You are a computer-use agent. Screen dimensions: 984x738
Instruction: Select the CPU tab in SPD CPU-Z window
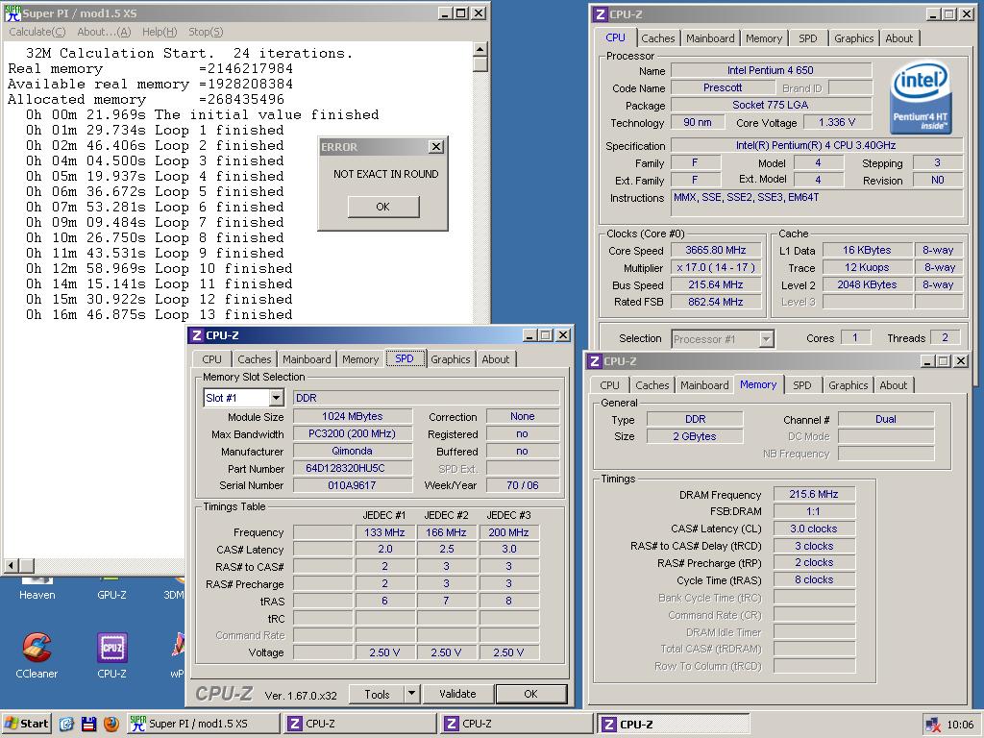click(x=212, y=359)
